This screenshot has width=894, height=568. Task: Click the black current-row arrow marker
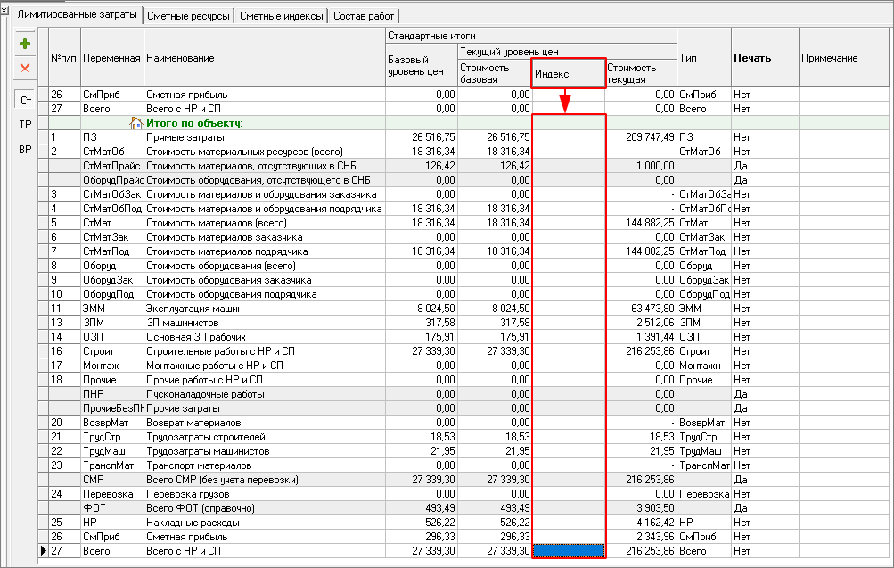coord(44,552)
